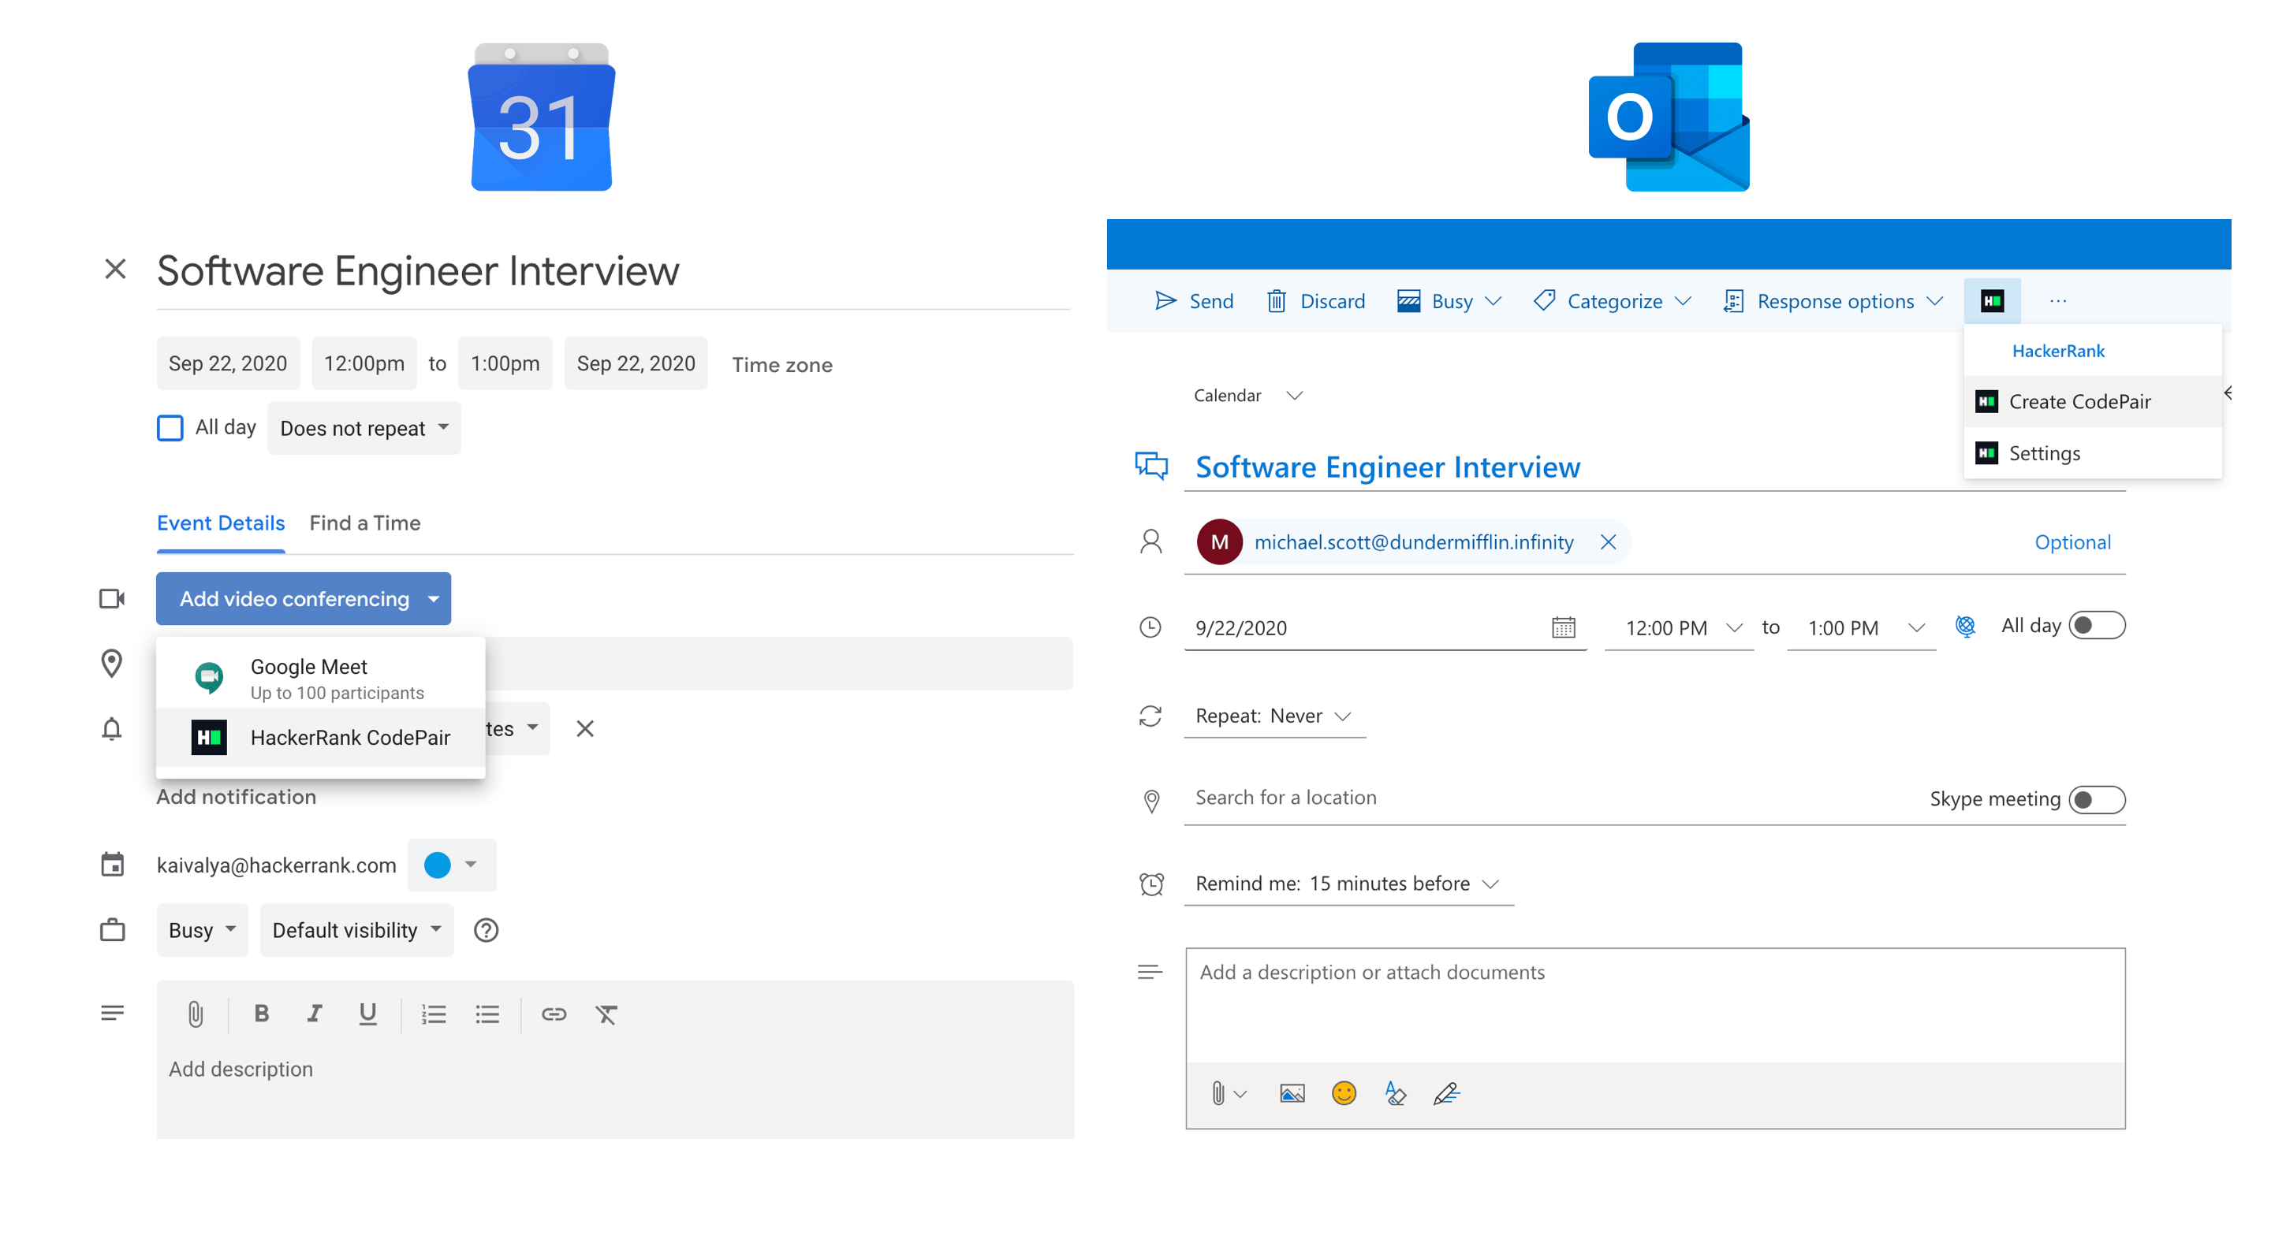Remove formatting in Google Calendar description
The width and height of the screenshot is (2271, 1239).
606,1014
